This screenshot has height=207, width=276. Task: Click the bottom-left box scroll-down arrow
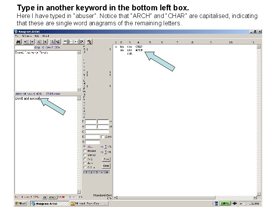coord(79,192)
